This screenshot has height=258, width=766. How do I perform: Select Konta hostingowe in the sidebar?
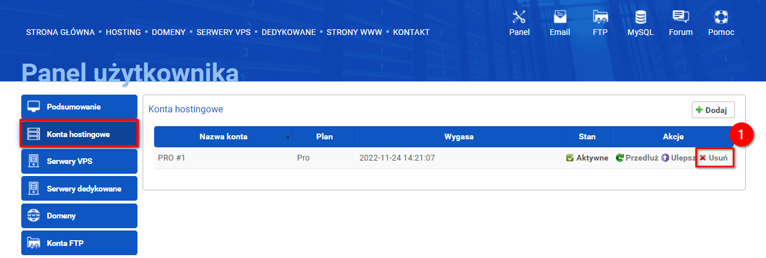(x=79, y=134)
